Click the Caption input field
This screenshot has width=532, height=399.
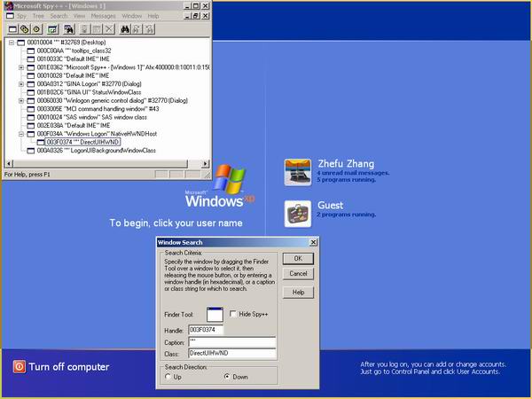coord(232,341)
